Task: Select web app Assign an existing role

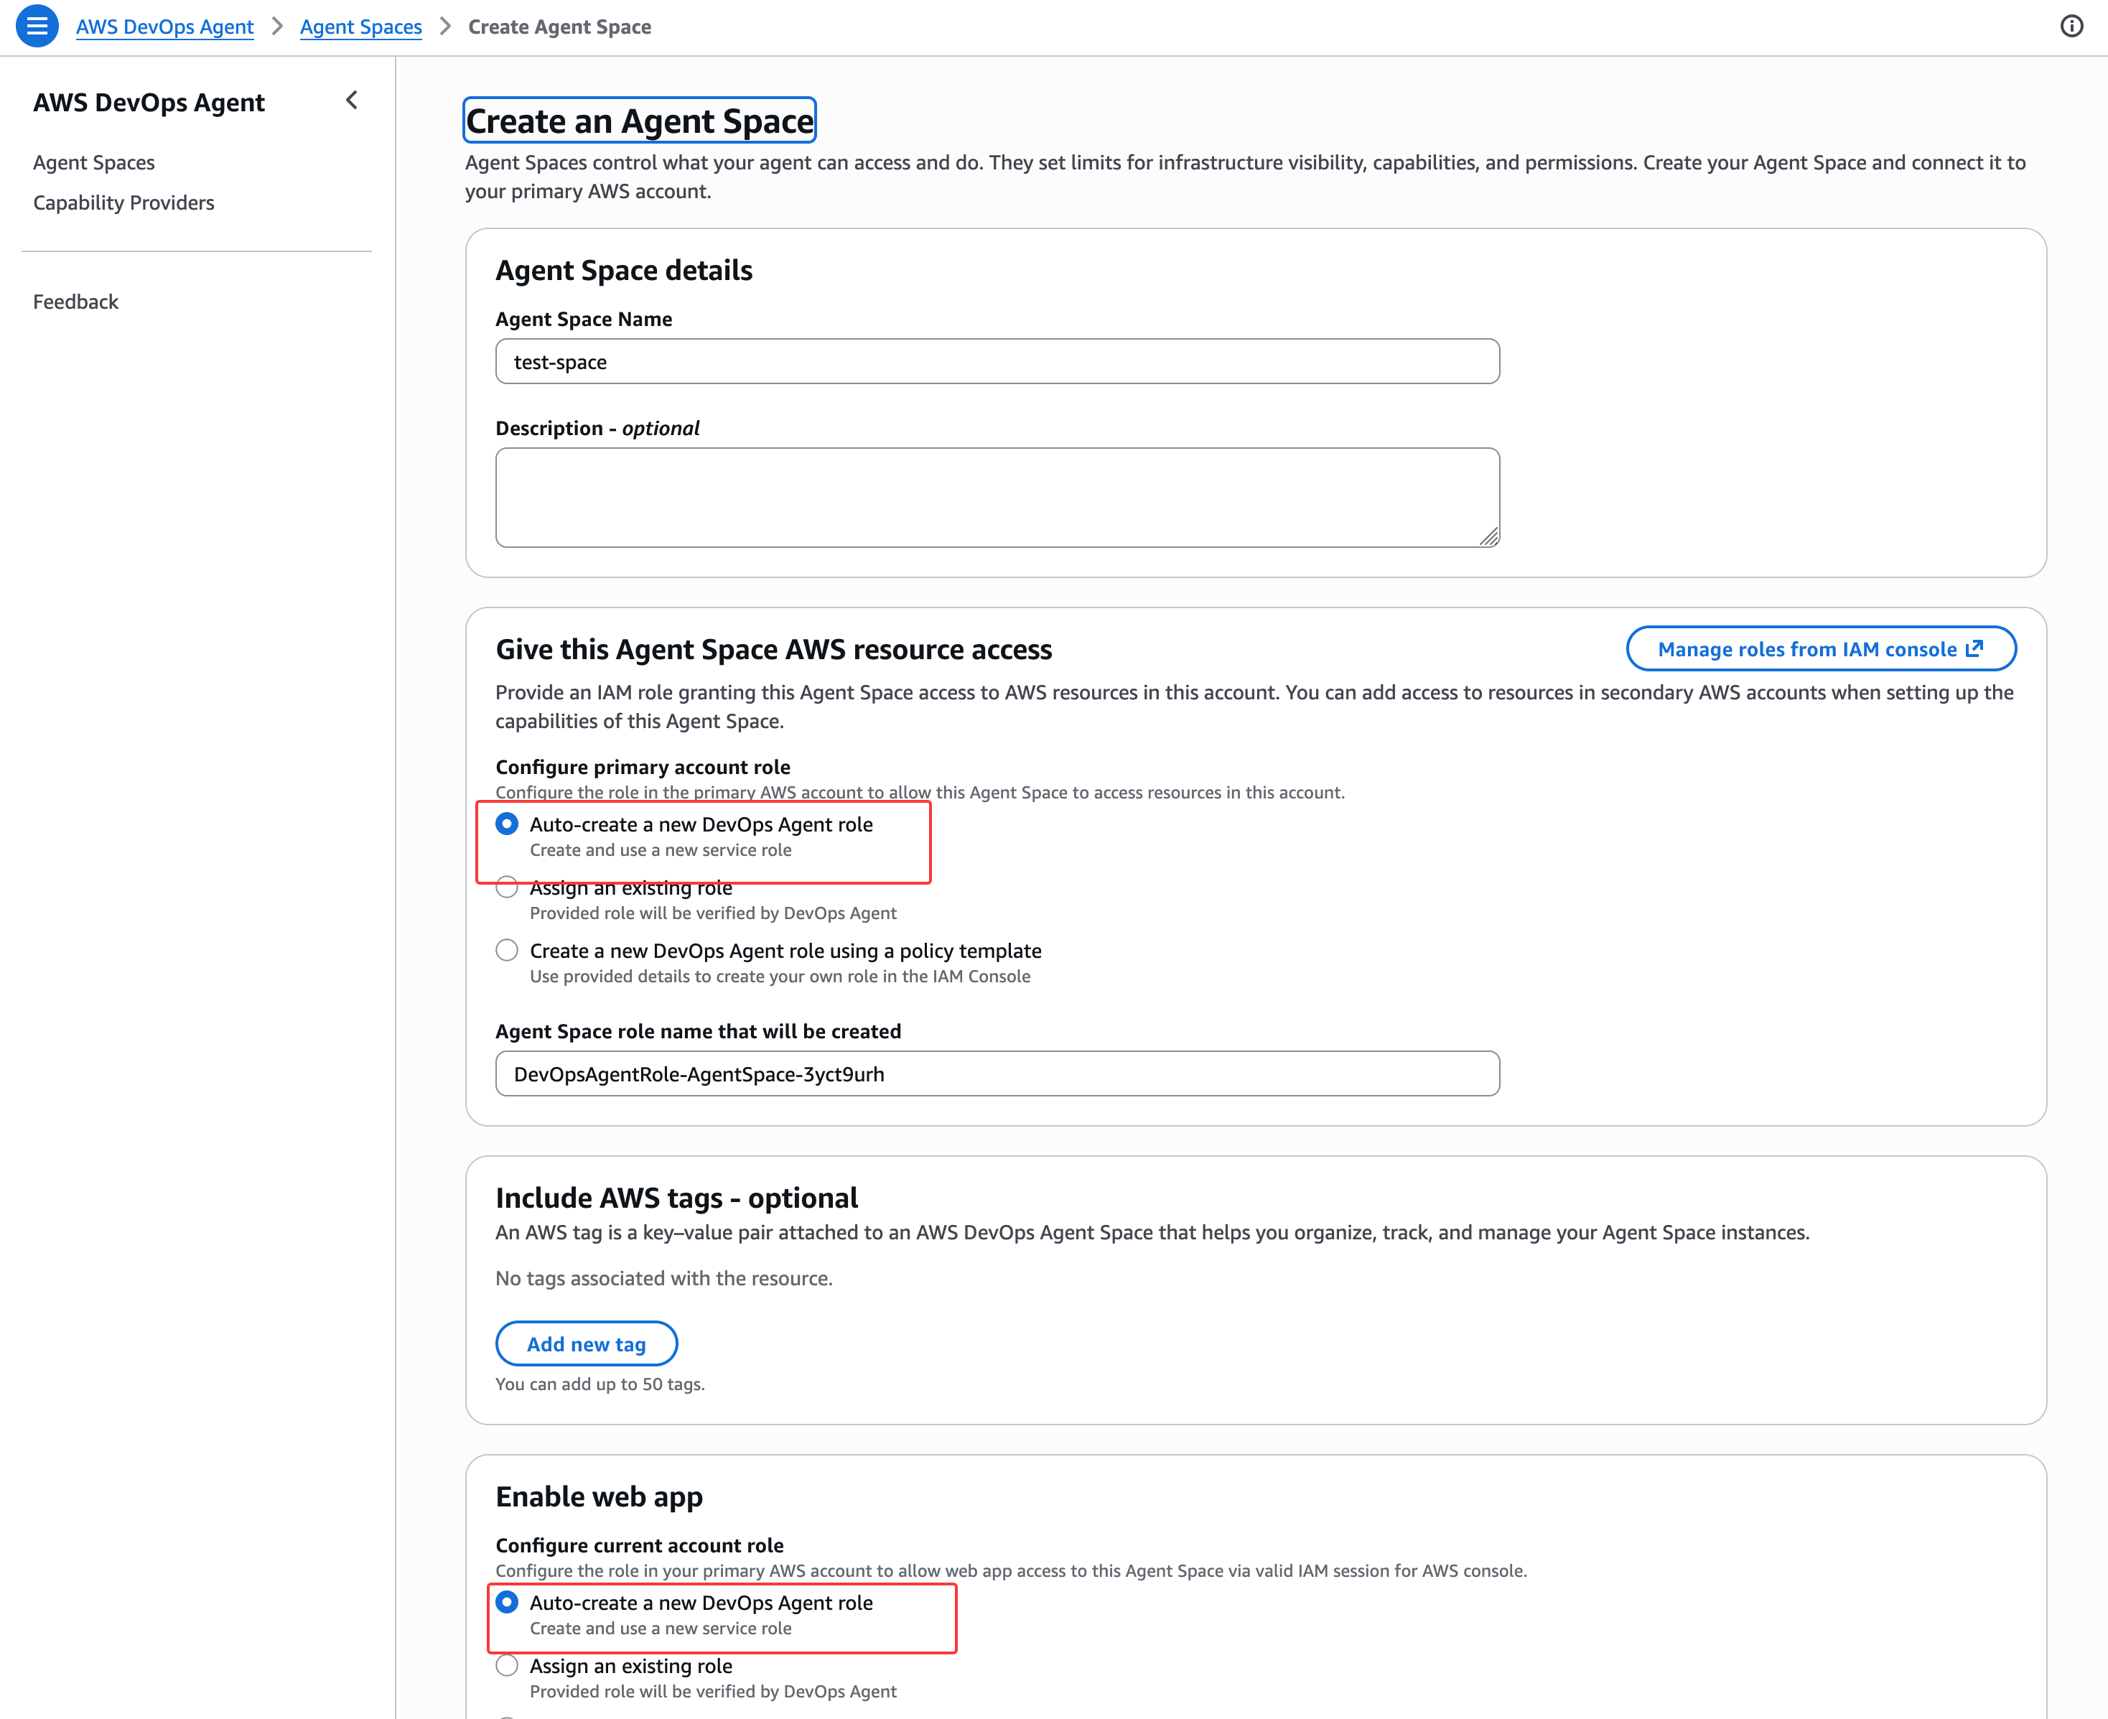Action: coord(507,1666)
